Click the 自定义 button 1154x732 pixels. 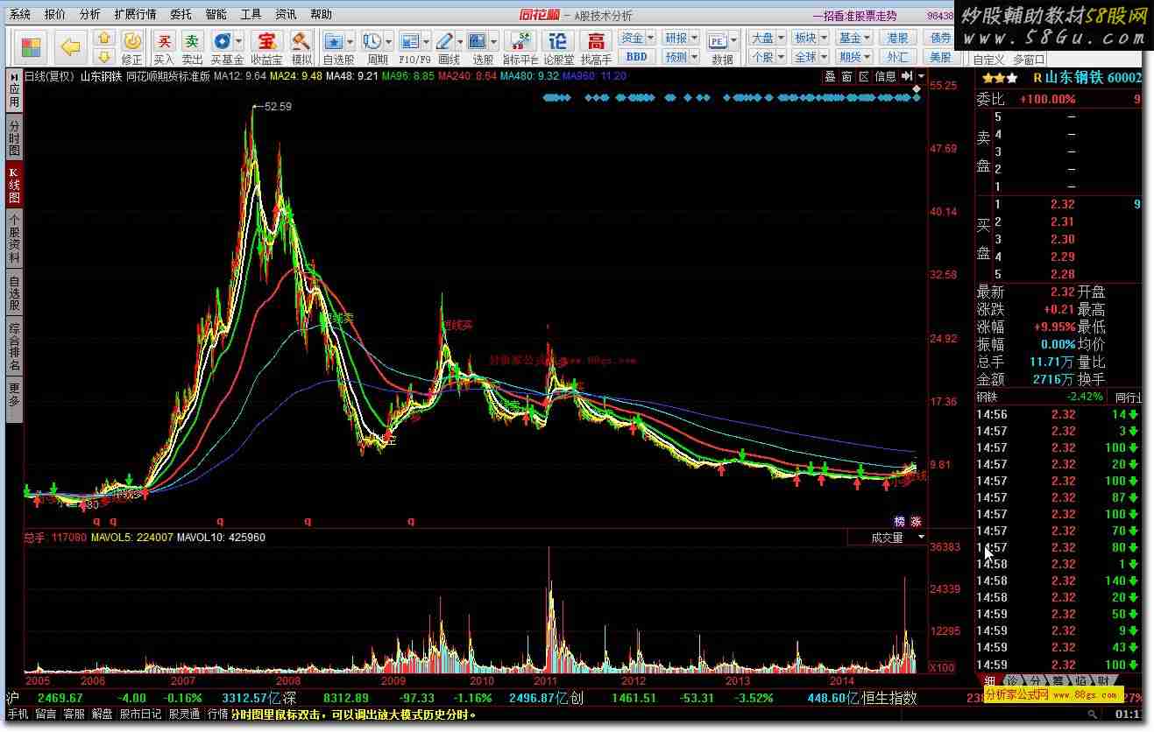tap(989, 60)
